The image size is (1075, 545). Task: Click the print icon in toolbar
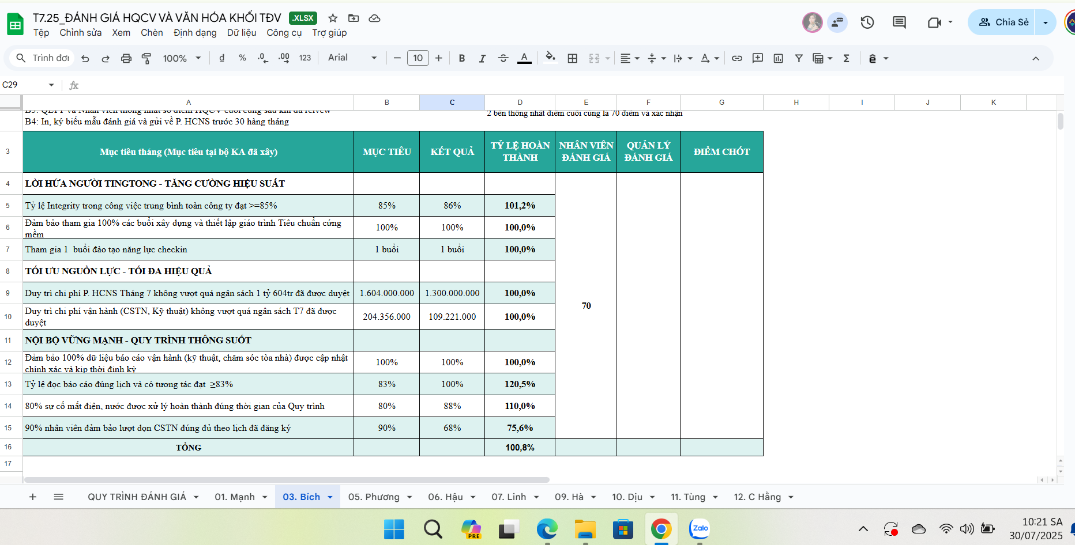[126, 58]
